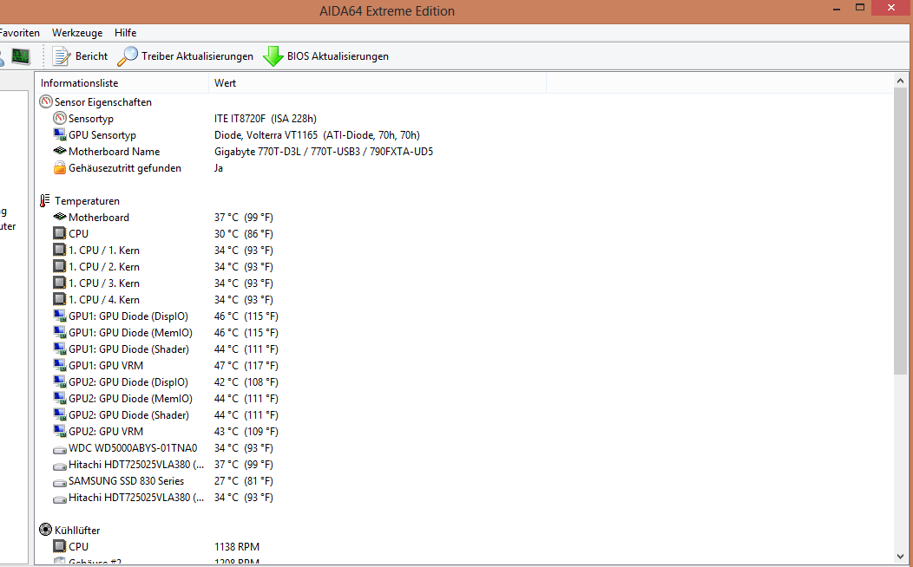Click the SAMSUNG SSD 830 Series drive icon
The width and height of the screenshot is (913, 567).
[x=59, y=482]
